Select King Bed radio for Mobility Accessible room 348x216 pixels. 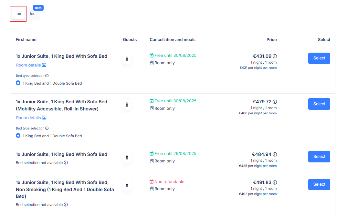tap(18, 136)
